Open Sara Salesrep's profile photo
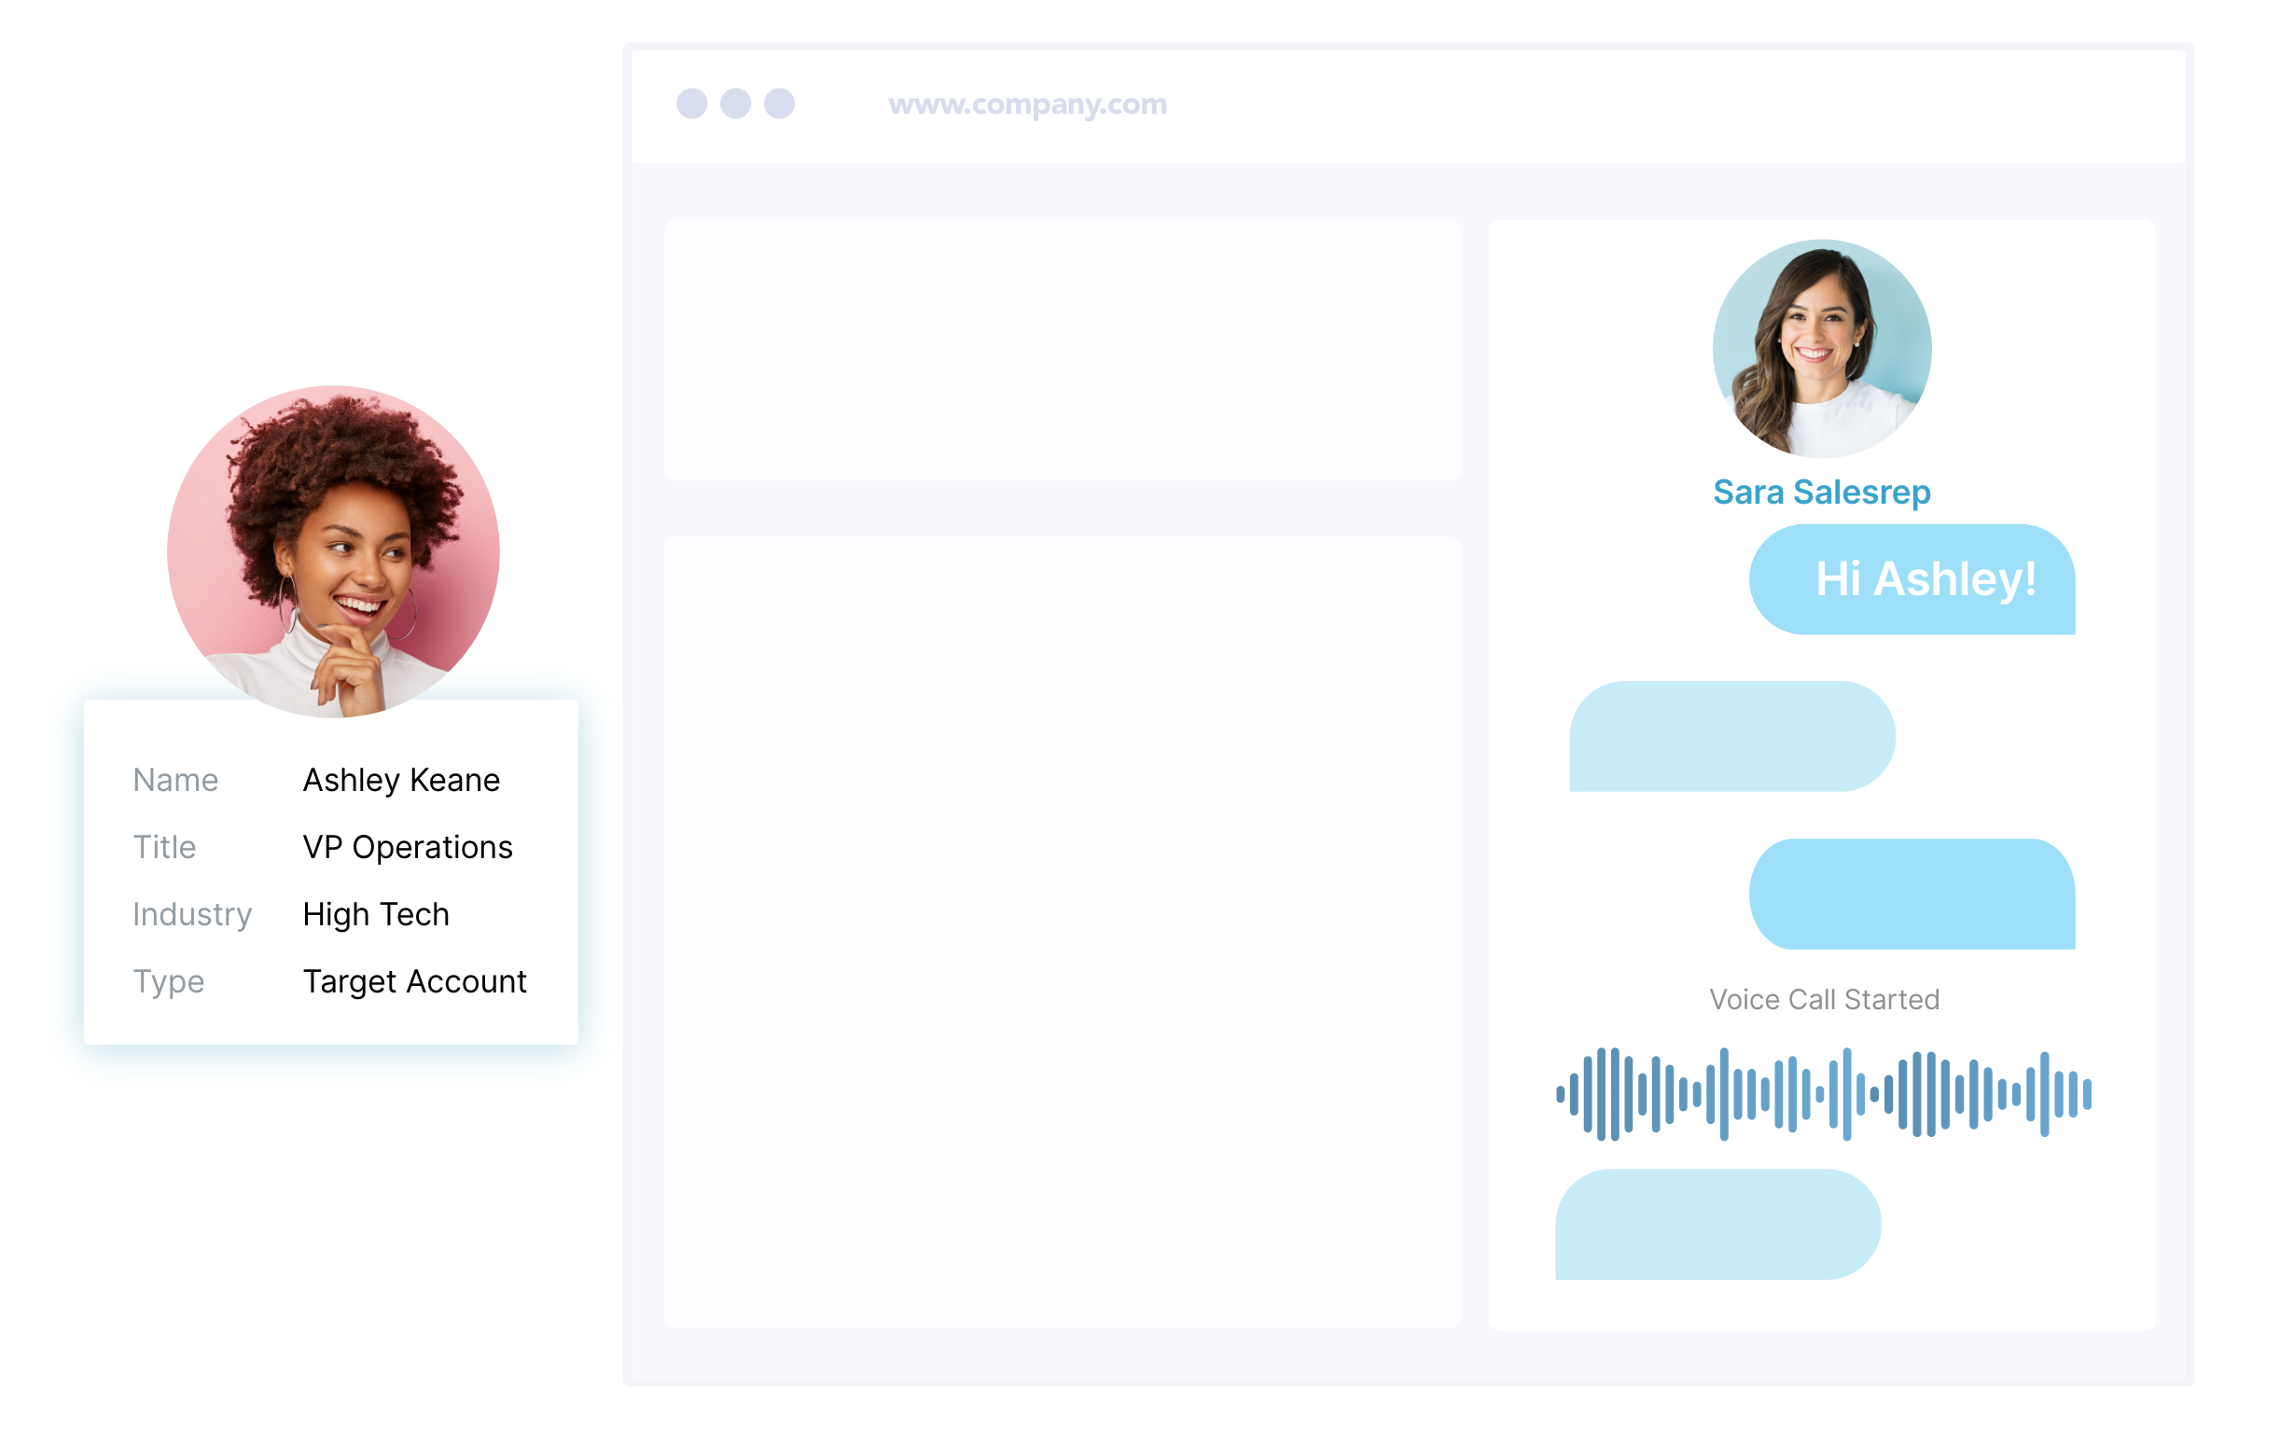Screen dimensions: 2280x1429 point(1822,349)
